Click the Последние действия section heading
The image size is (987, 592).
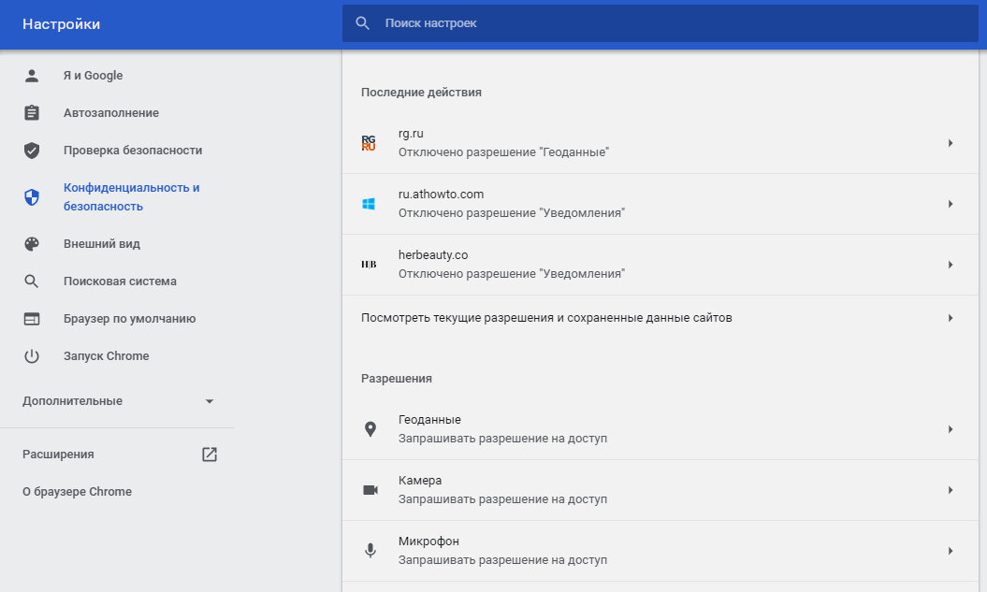coord(421,93)
